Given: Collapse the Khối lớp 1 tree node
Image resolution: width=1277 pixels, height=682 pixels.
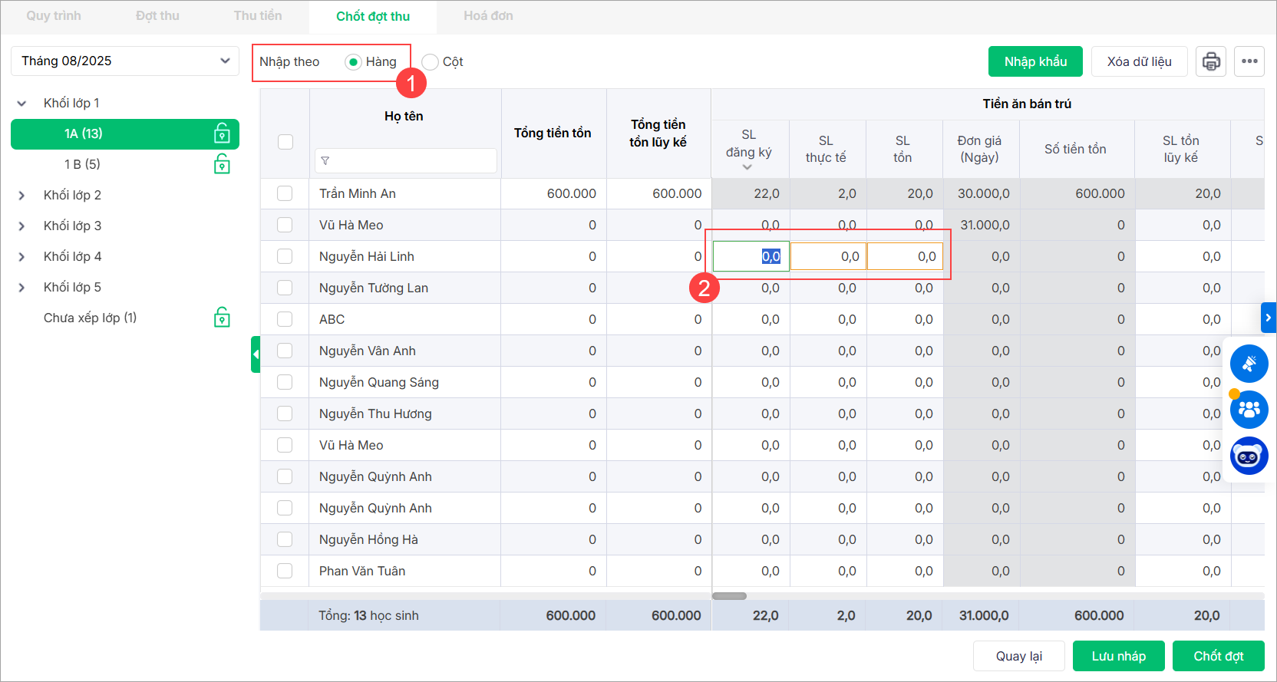Looking at the screenshot, I should (x=21, y=104).
